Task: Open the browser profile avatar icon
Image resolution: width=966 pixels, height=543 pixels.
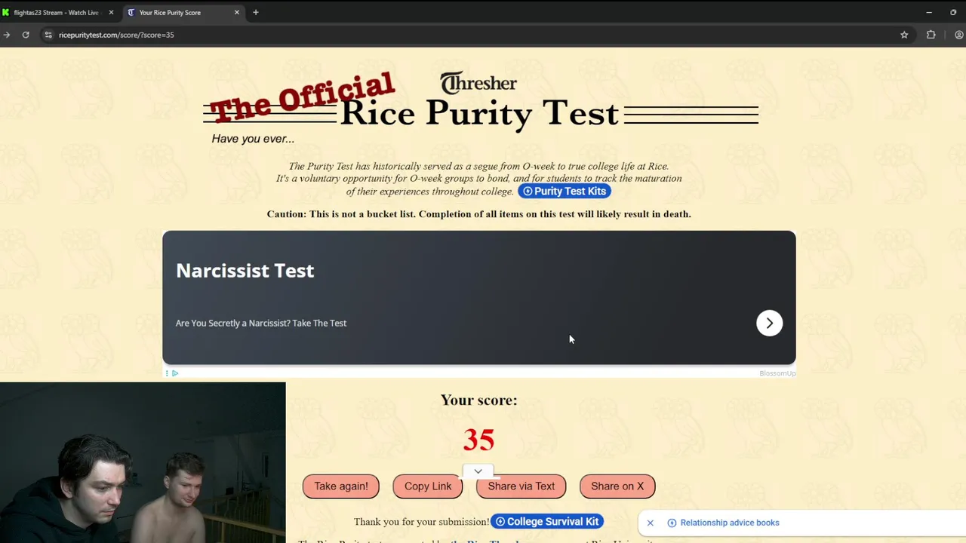Action: (958, 35)
